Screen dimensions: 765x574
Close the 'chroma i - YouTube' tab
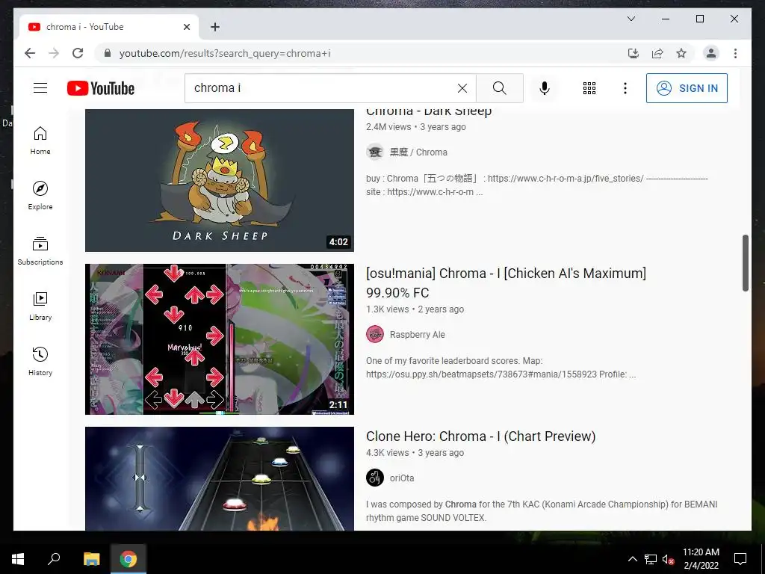(186, 27)
